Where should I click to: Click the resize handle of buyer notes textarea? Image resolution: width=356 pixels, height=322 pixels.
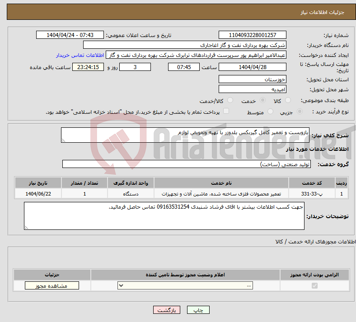click(26, 227)
